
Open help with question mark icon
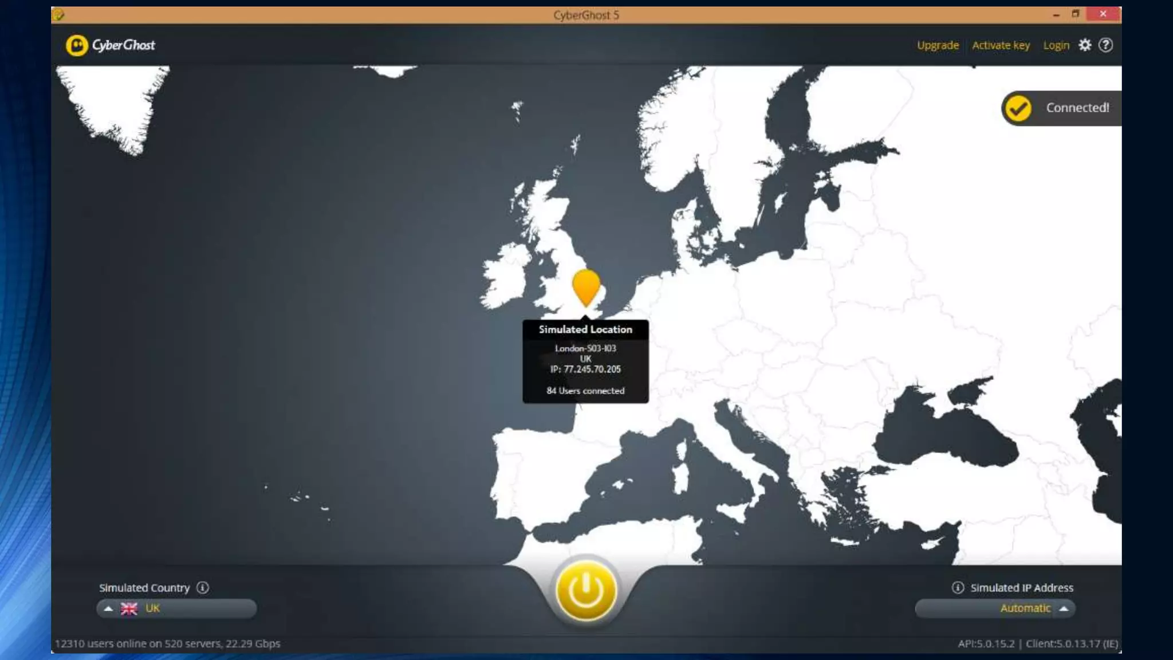[x=1106, y=45]
